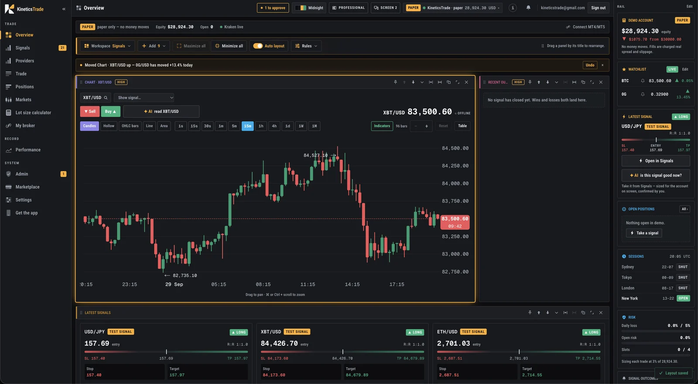Screen dimensions: 698x384
Task: Click USD/JPY signal entry marker slider
Action: pos(166,352)
